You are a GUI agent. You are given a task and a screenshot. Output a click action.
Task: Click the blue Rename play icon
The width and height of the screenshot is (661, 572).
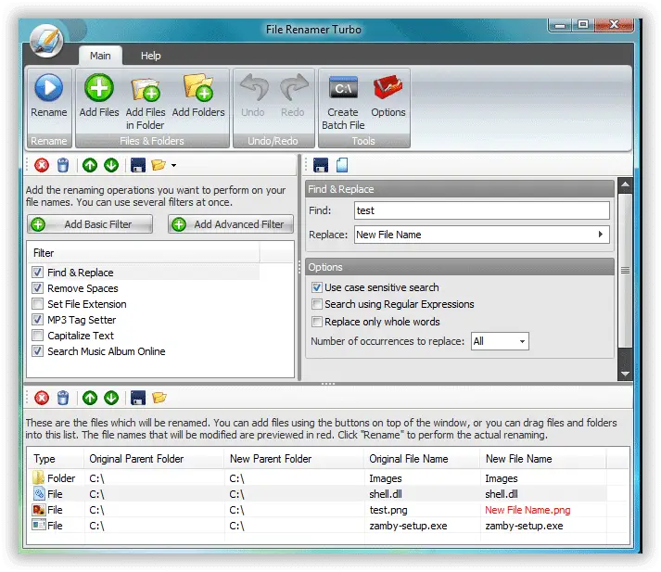click(x=49, y=88)
